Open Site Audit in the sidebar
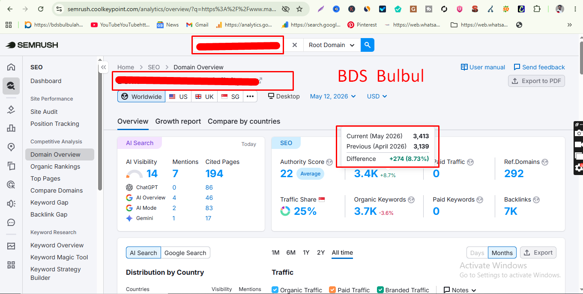 point(44,112)
